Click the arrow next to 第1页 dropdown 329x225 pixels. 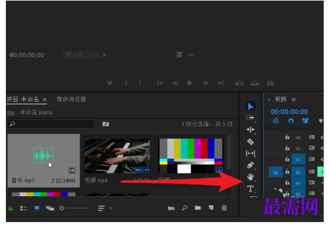(105, 55)
